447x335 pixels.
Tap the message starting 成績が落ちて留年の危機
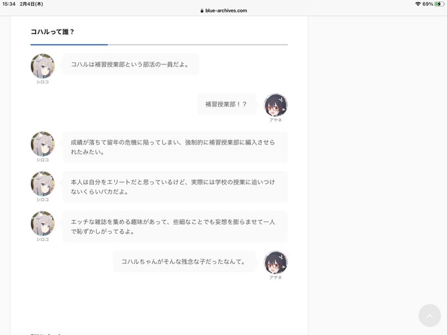tap(175, 147)
